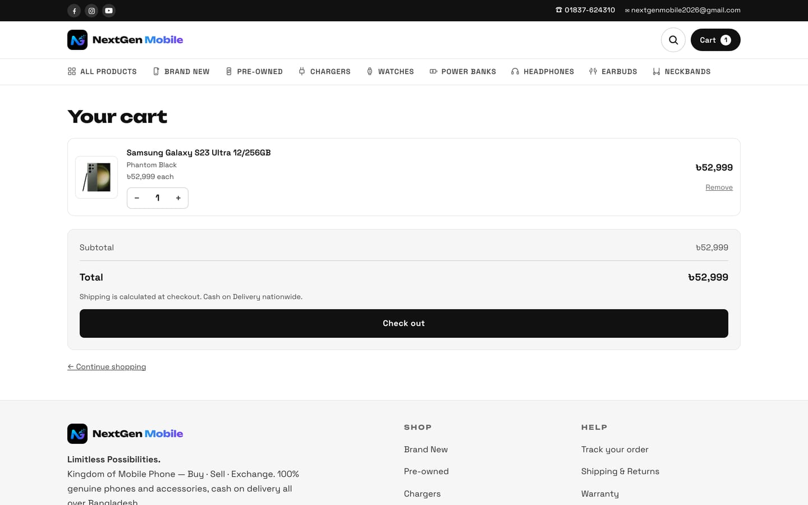Open footer Brand New link
808x505 pixels.
pyautogui.click(x=426, y=449)
